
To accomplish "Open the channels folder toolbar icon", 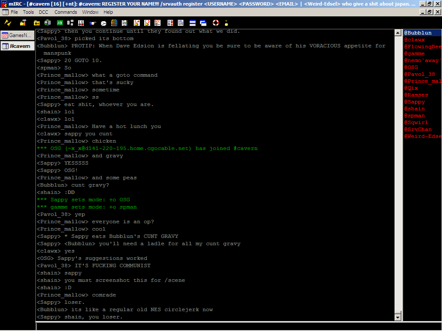I will (37, 22).
